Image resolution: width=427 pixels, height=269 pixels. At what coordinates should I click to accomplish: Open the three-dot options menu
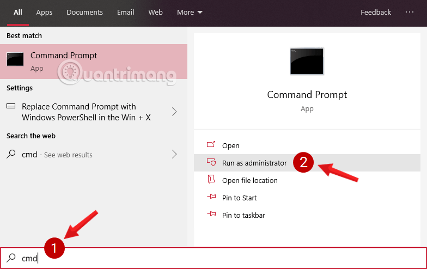409,12
